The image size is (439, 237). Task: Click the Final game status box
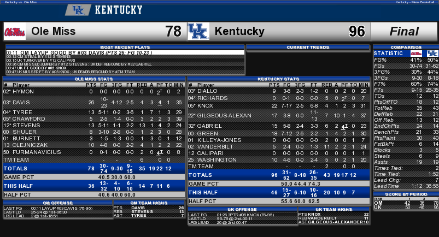point(404,31)
